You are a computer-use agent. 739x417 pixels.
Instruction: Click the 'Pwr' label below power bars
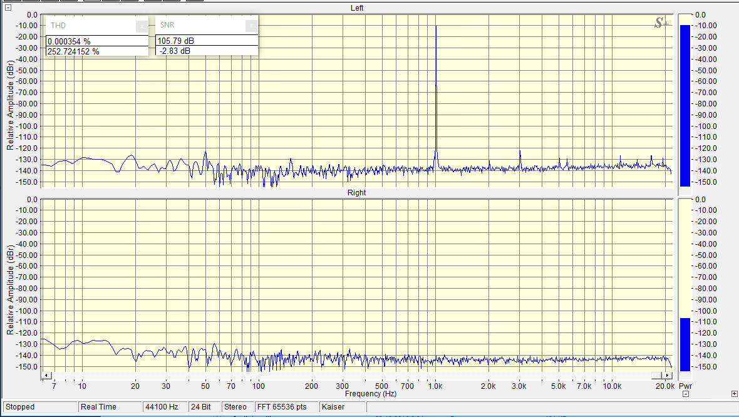click(686, 386)
